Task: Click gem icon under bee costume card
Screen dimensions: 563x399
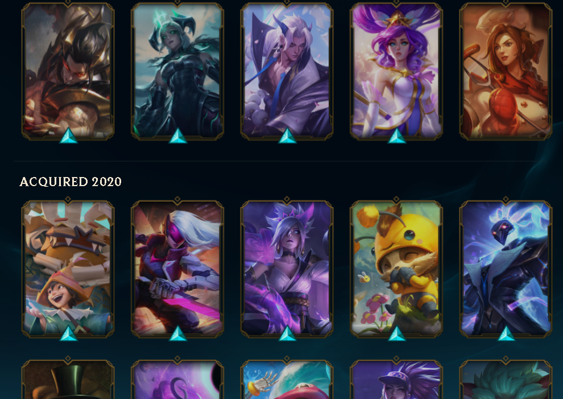Action: point(397,334)
